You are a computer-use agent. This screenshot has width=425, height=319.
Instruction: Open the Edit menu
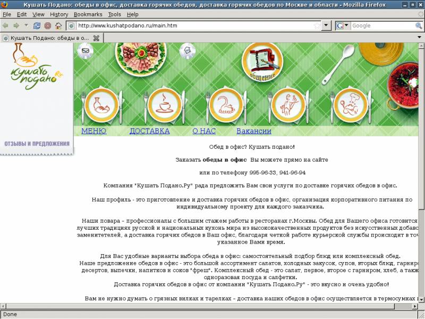[x=22, y=14]
